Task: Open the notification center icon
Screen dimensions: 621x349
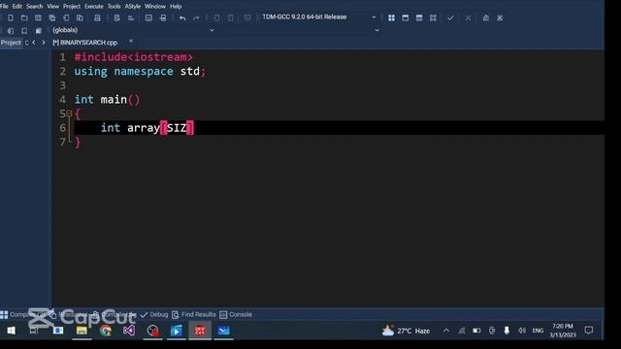Action: [589, 331]
